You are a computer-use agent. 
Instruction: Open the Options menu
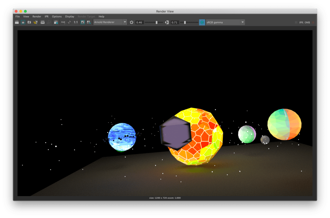pyautogui.click(x=57, y=16)
